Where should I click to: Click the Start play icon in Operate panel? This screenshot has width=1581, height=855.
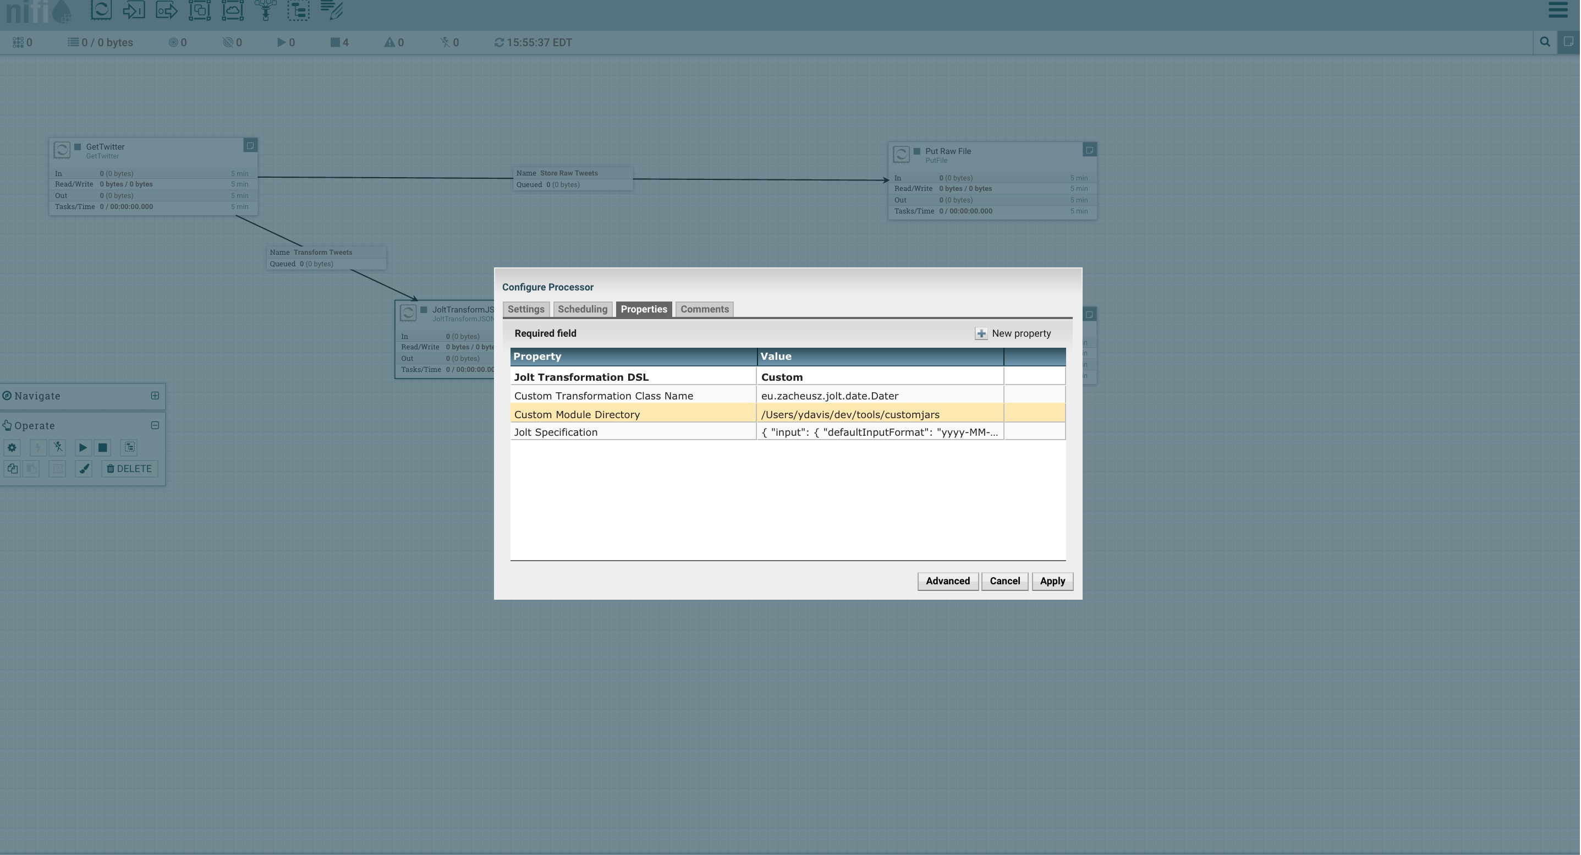pos(83,447)
